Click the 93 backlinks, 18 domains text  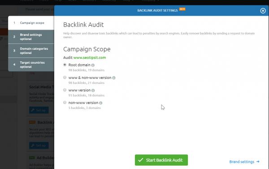tap(86, 95)
